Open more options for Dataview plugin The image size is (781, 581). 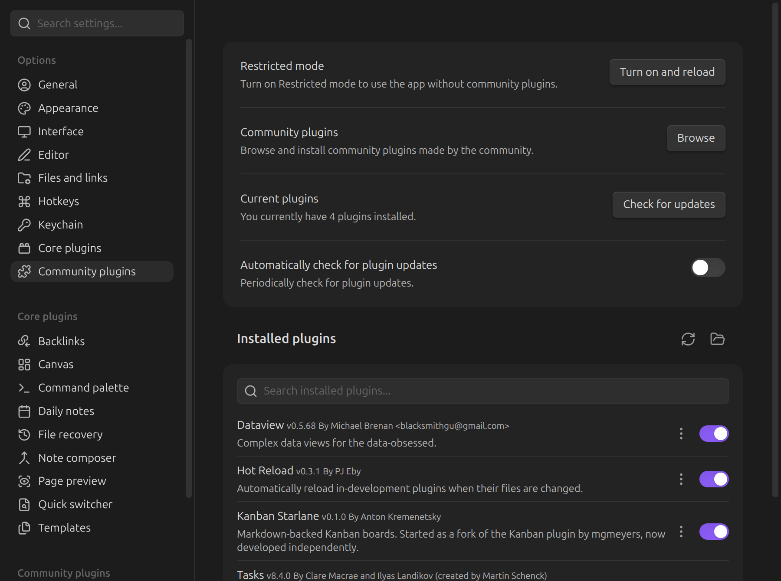(681, 434)
